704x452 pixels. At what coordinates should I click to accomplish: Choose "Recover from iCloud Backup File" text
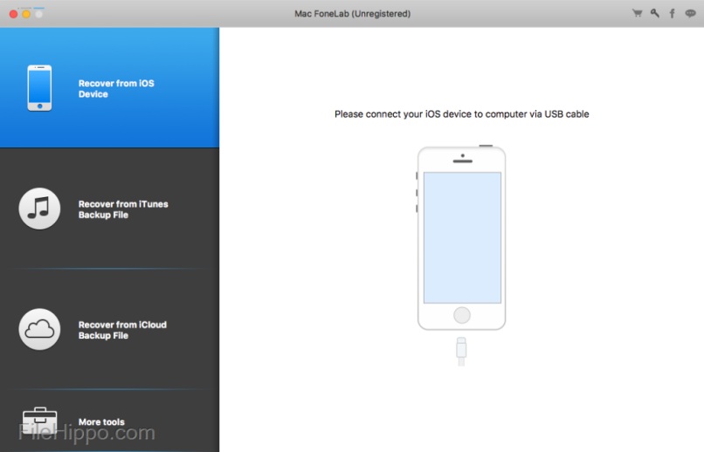[121, 330]
